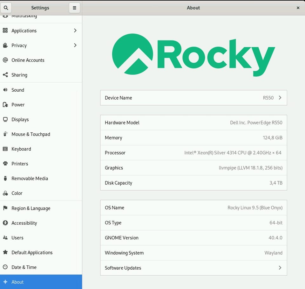Viewport: 305px width, 289px height.
Task: Click the Power battery icon
Action: 5,105
